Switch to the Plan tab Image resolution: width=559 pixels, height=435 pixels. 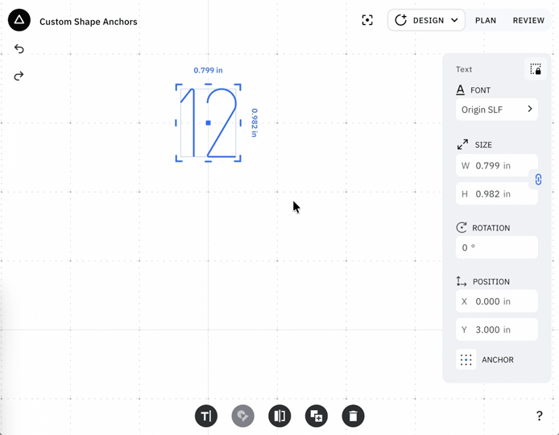pyautogui.click(x=486, y=20)
